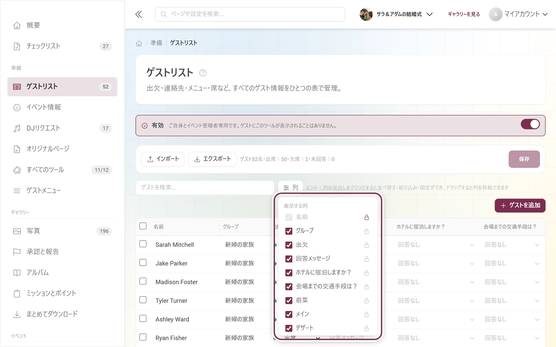
Task: Uncheck the グループ column checkbox
Action: (x=289, y=231)
